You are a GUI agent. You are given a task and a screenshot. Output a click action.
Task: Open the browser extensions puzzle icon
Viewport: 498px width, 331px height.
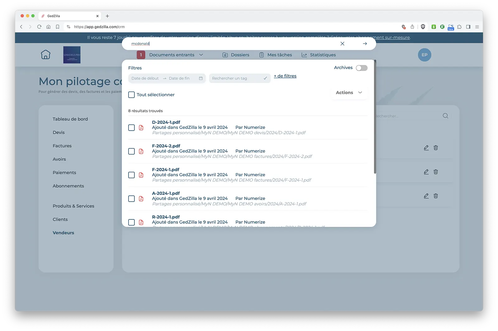tap(459, 27)
